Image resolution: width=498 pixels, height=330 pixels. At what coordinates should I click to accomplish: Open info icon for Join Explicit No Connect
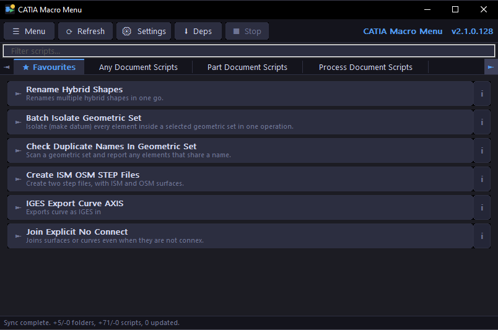(x=482, y=236)
